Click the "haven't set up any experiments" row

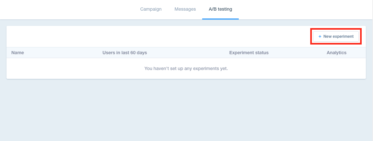point(186,68)
